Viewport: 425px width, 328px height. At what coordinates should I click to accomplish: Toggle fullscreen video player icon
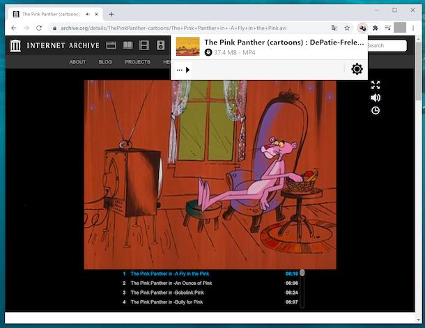pos(376,85)
